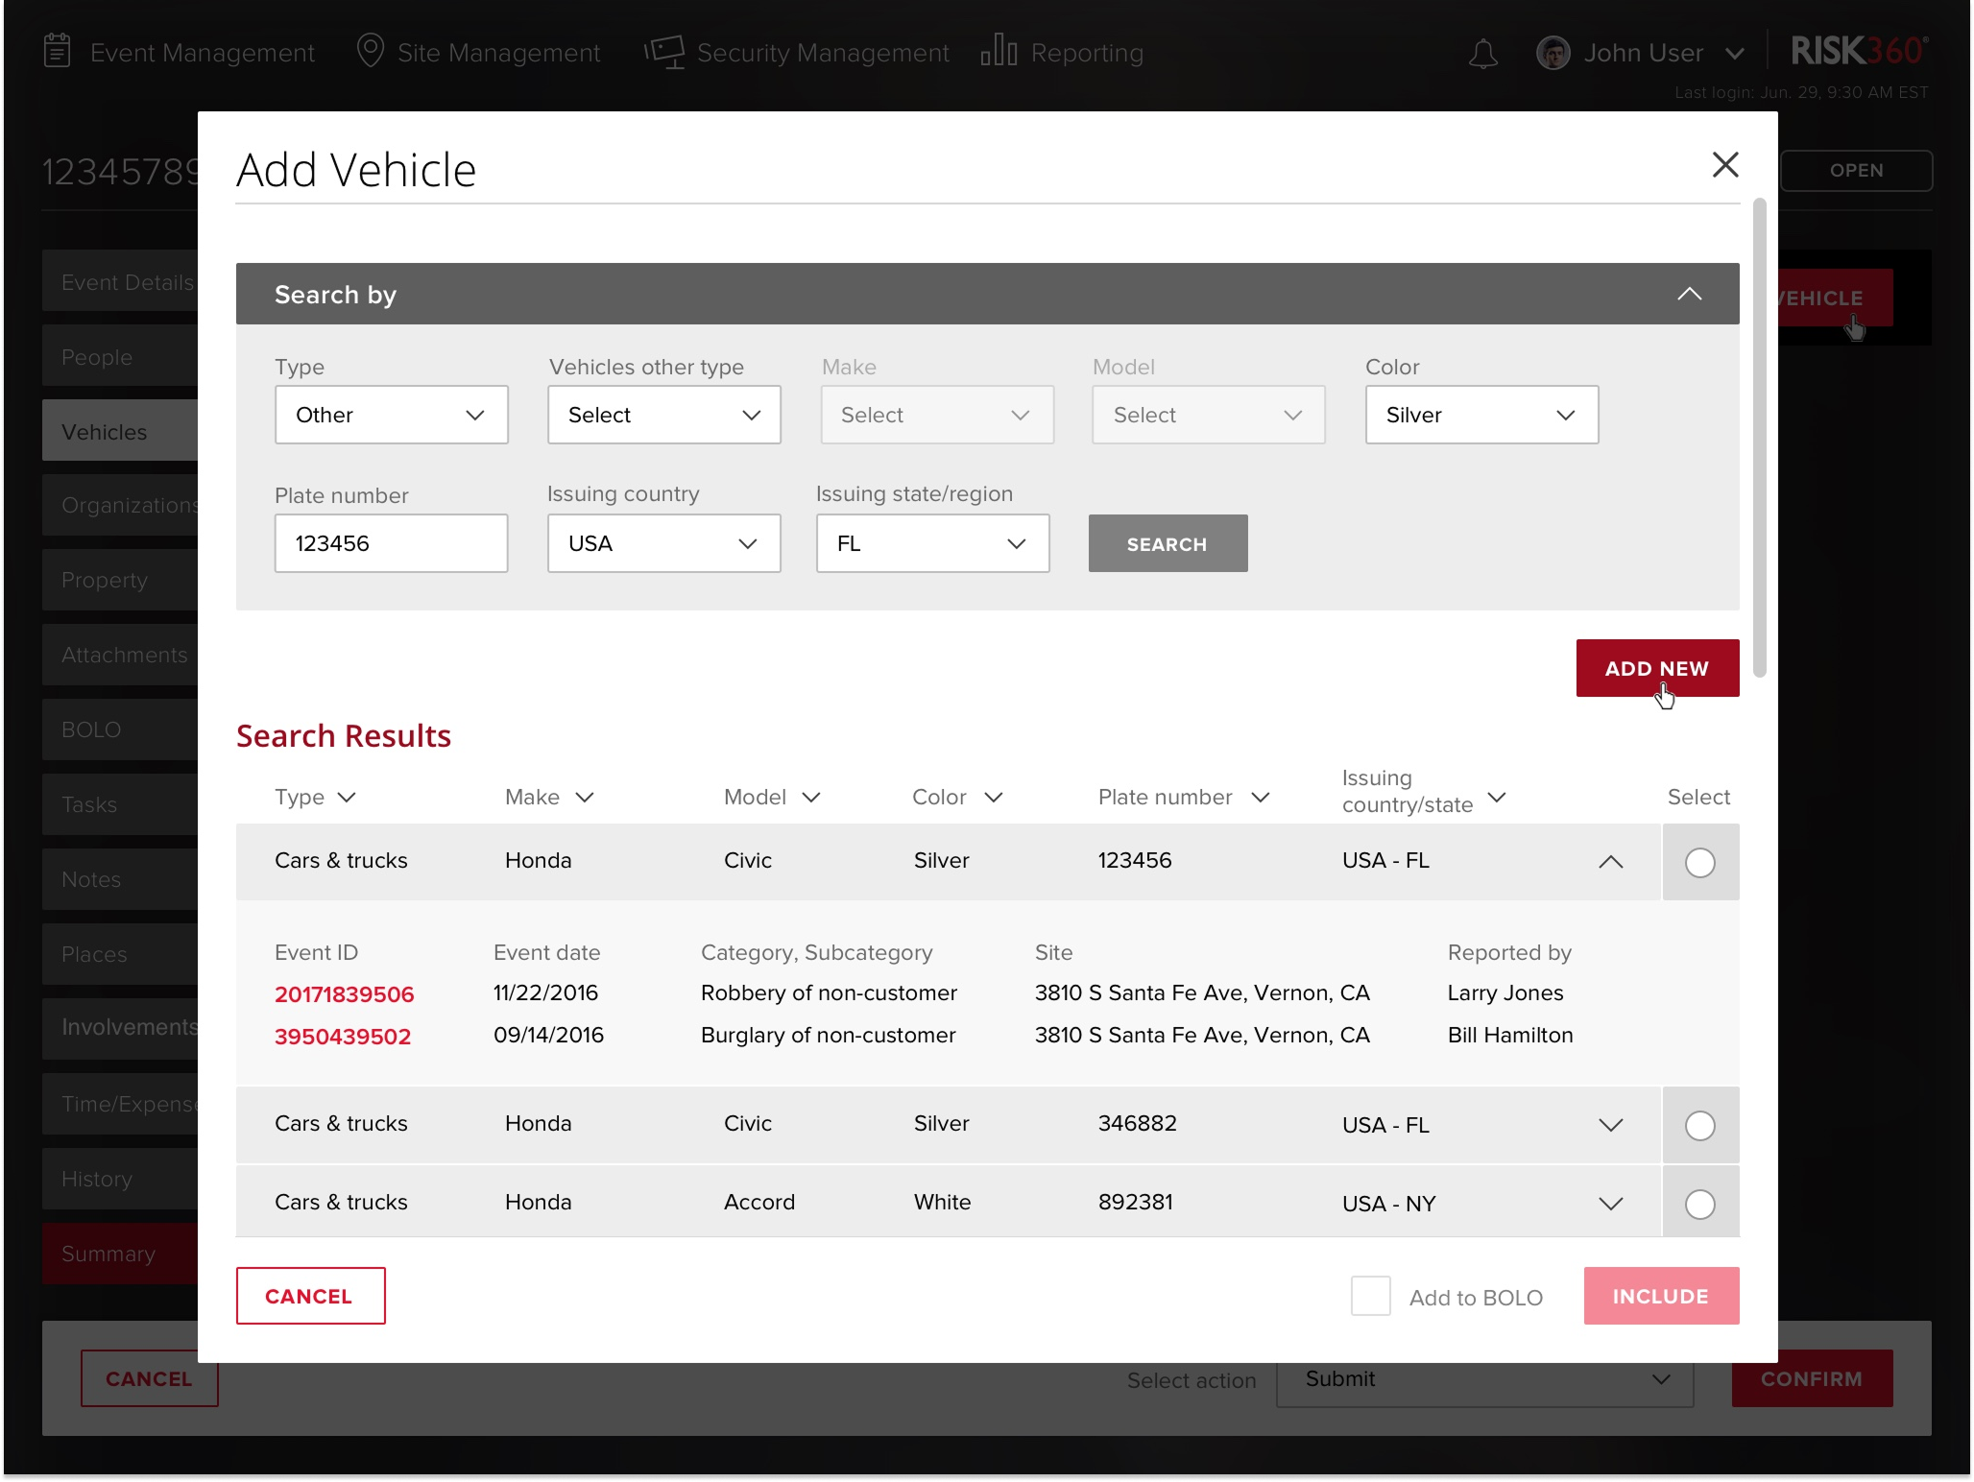
Task: Click the Site Management pin icon
Action: [370, 51]
